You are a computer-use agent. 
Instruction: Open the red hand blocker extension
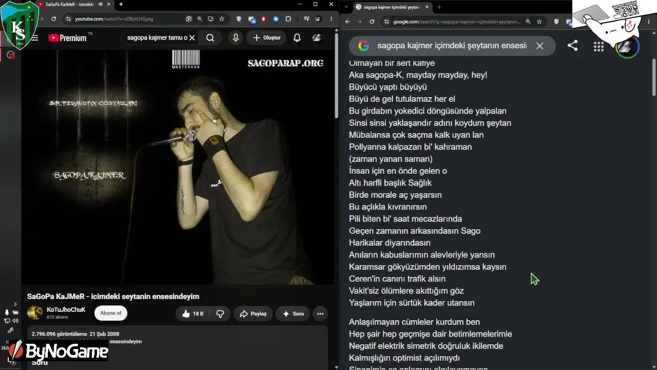(x=264, y=19)
